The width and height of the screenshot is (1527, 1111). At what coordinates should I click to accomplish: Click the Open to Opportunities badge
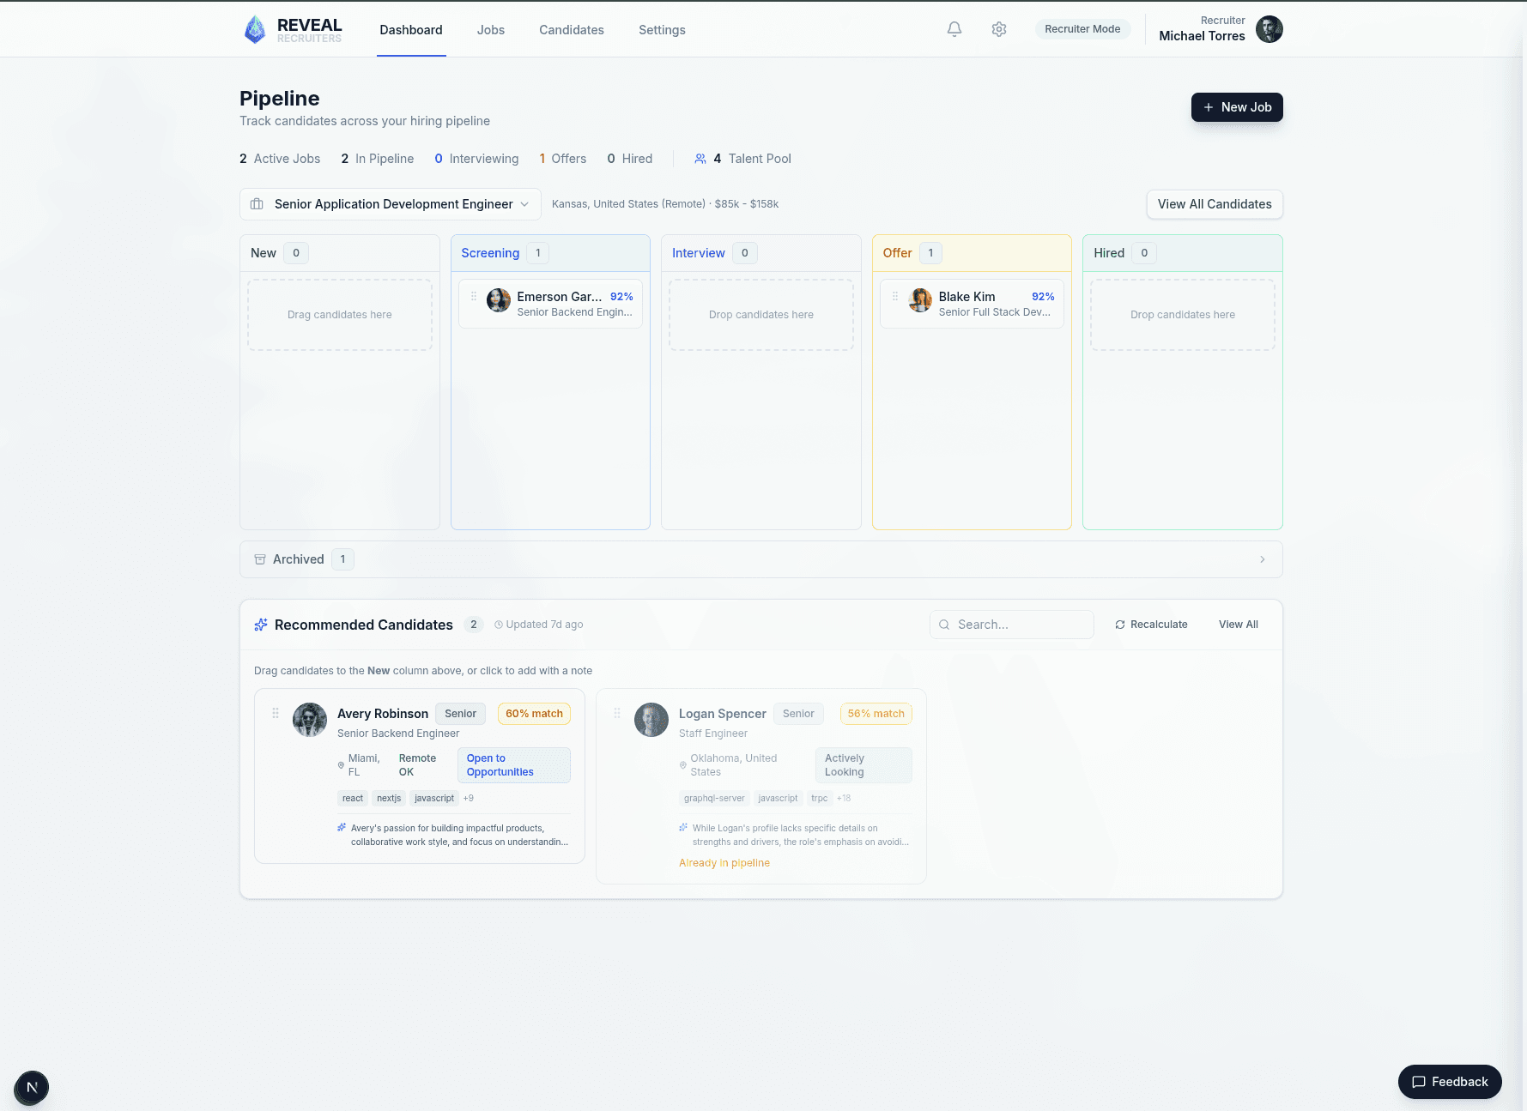point(513,765)
